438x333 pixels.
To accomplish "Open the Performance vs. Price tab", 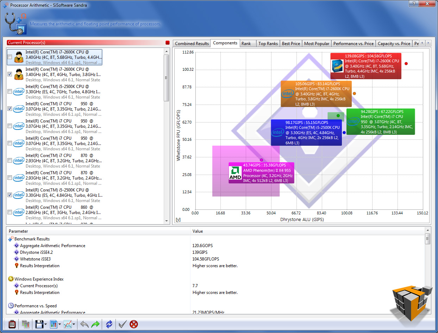I will (x=353, y=43).
